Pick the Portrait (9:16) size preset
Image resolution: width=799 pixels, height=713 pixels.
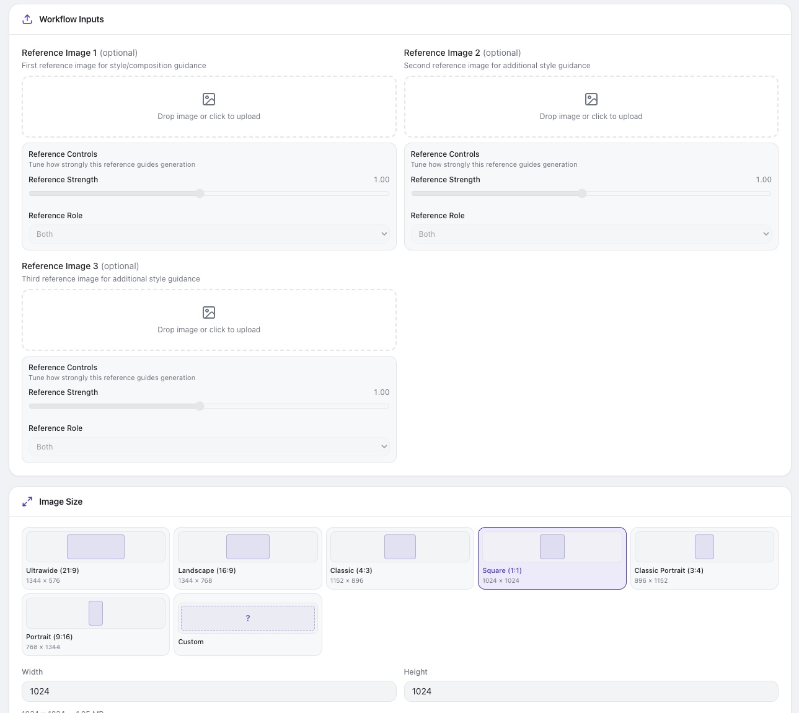pos(95,624)
